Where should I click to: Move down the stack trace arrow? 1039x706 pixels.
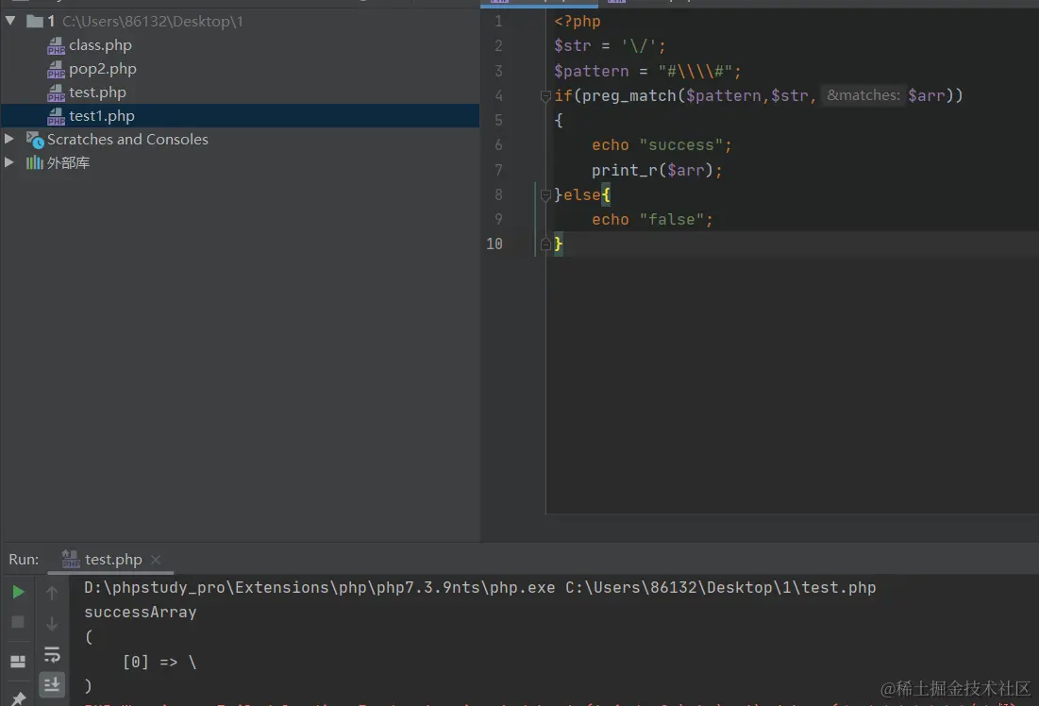click(52, 623)
